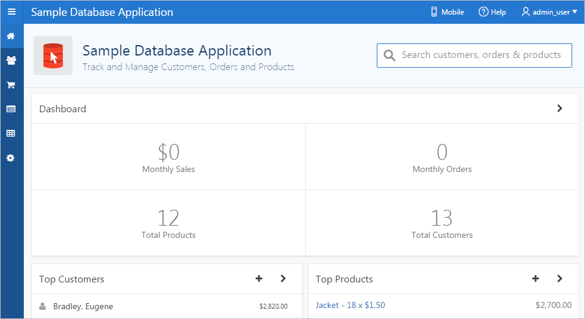Expand the admin_user dropdown menu
The width and height of the screenshot is (585, 319).
click(549, 12)
